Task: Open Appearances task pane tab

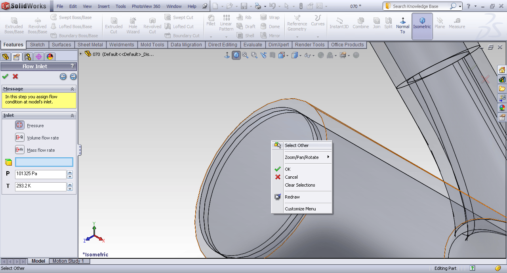Action: coord(502,108)
